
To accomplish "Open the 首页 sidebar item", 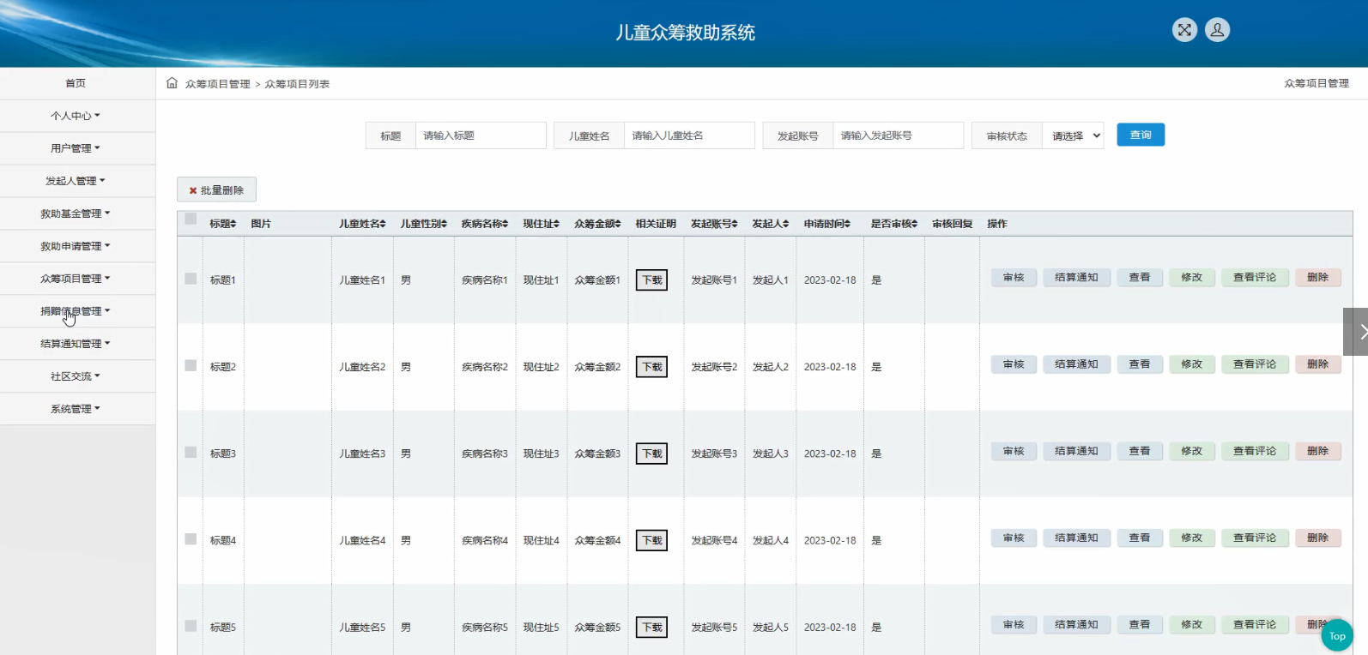I will tap(76, 83).
